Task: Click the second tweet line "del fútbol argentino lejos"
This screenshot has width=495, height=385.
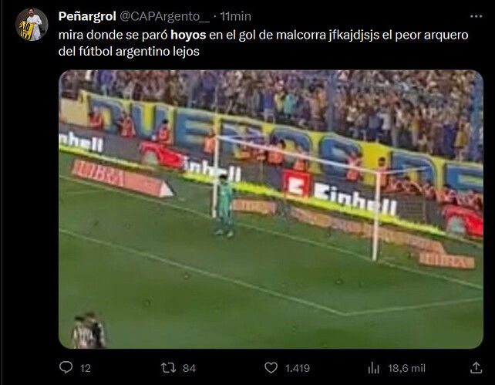Action: point(129,52)
